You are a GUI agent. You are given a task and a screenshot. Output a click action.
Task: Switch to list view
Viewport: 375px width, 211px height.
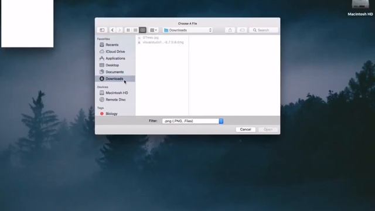135,30
